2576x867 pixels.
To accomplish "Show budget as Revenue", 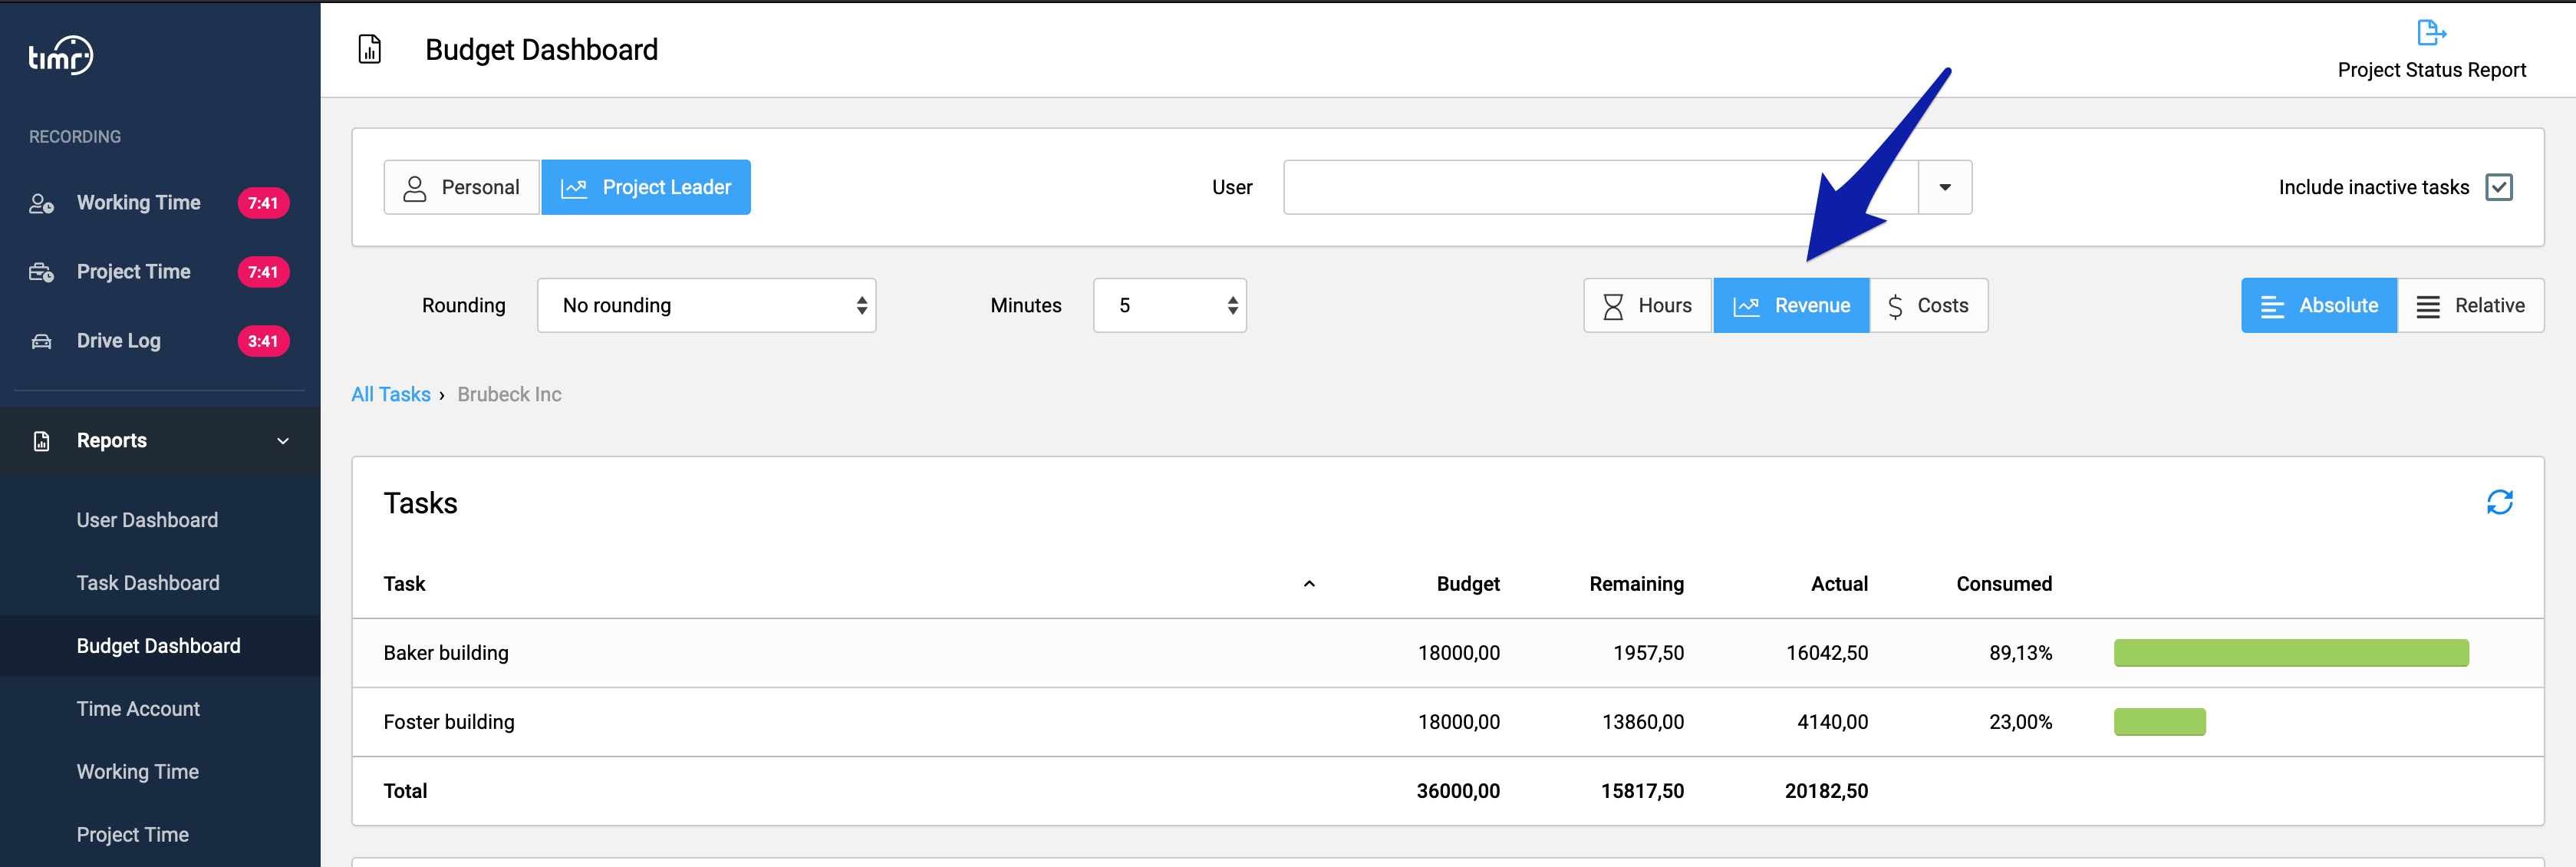I will tap(1791, 306).
